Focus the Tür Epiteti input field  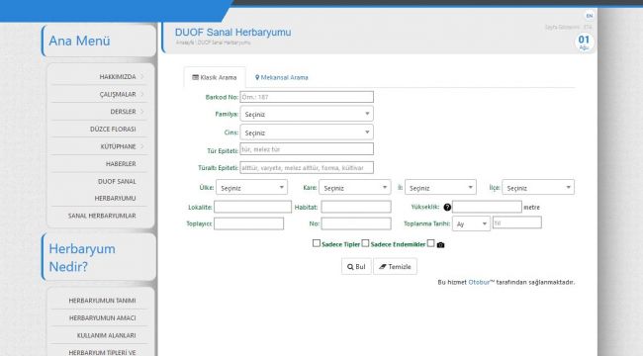pyautogui.click(x=307, y=149)
